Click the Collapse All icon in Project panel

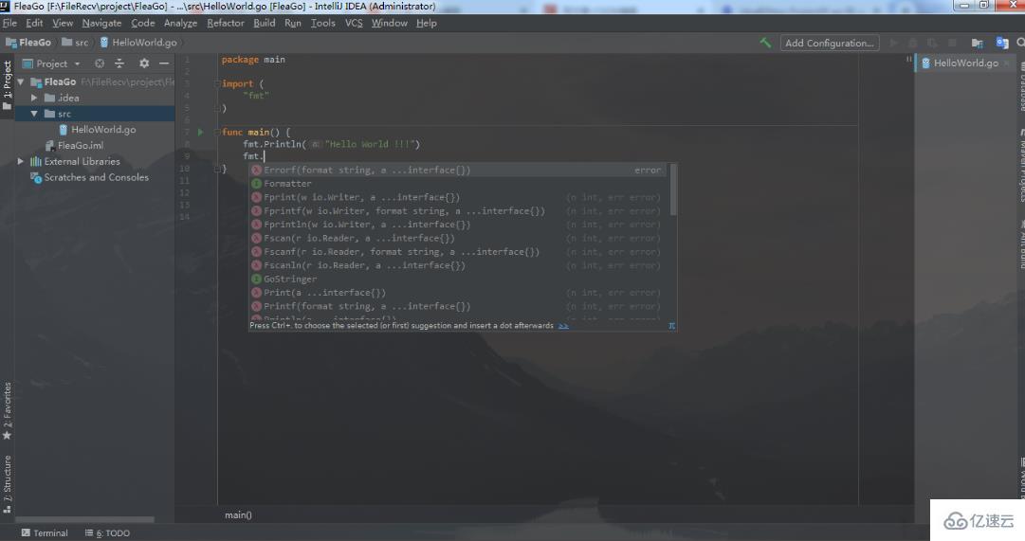coord(119,63)
